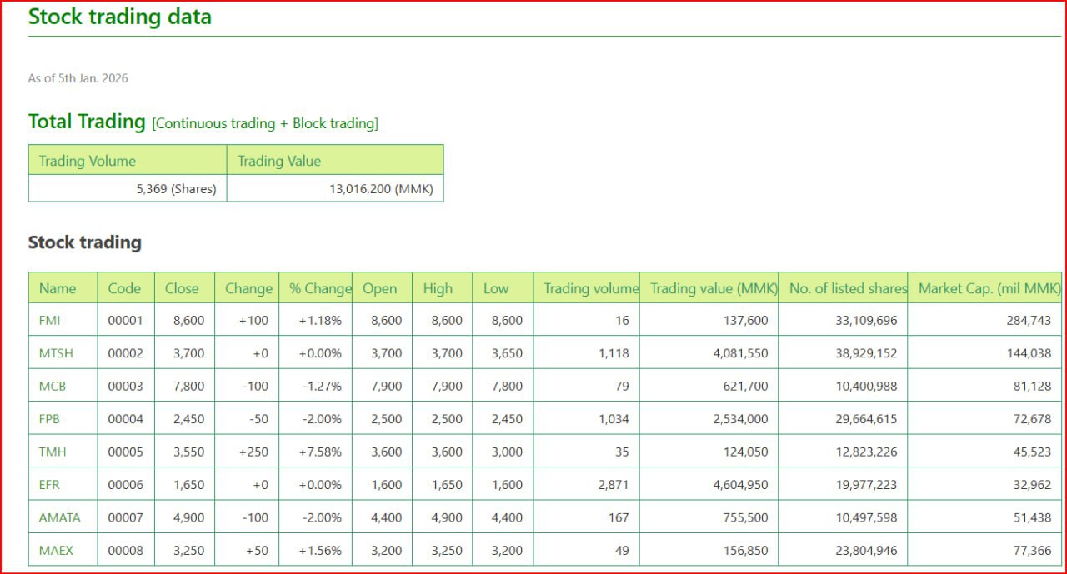1067x574 pixels.
Task: Select the 5,369 (Shares) total volume cell
Action: tap(176, 189)
